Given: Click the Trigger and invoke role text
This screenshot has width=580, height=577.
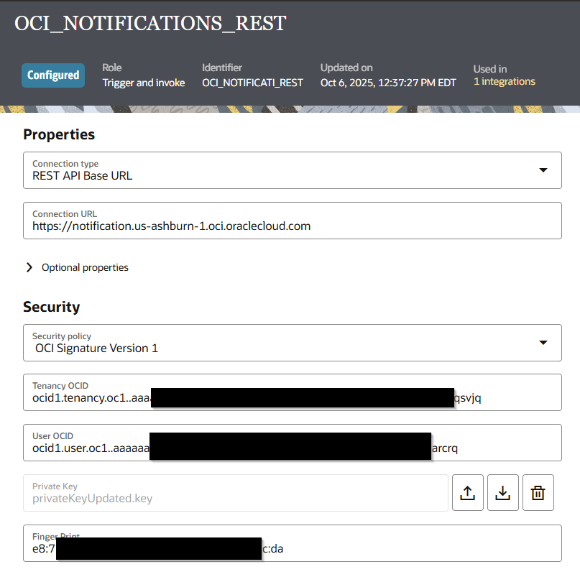Looking at the screenshot, I should 143,83.
